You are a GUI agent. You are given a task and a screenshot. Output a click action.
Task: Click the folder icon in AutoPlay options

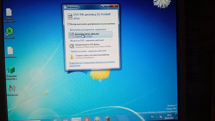click(72, 56)
